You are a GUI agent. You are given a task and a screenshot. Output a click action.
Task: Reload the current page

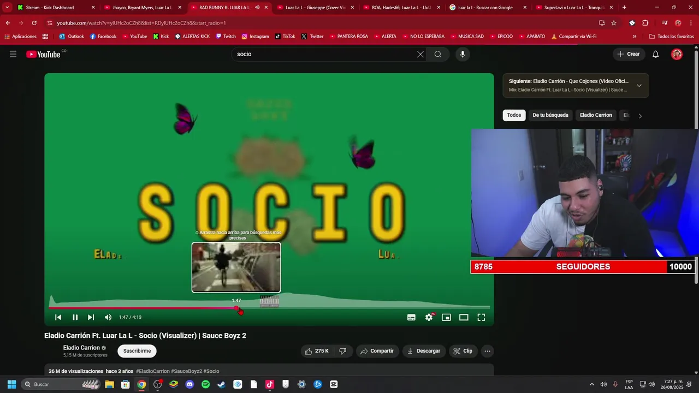point(34,23)
